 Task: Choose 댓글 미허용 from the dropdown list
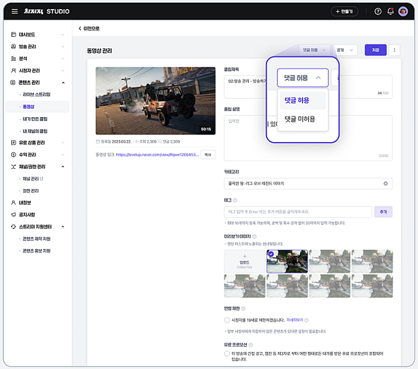point(300,119)
